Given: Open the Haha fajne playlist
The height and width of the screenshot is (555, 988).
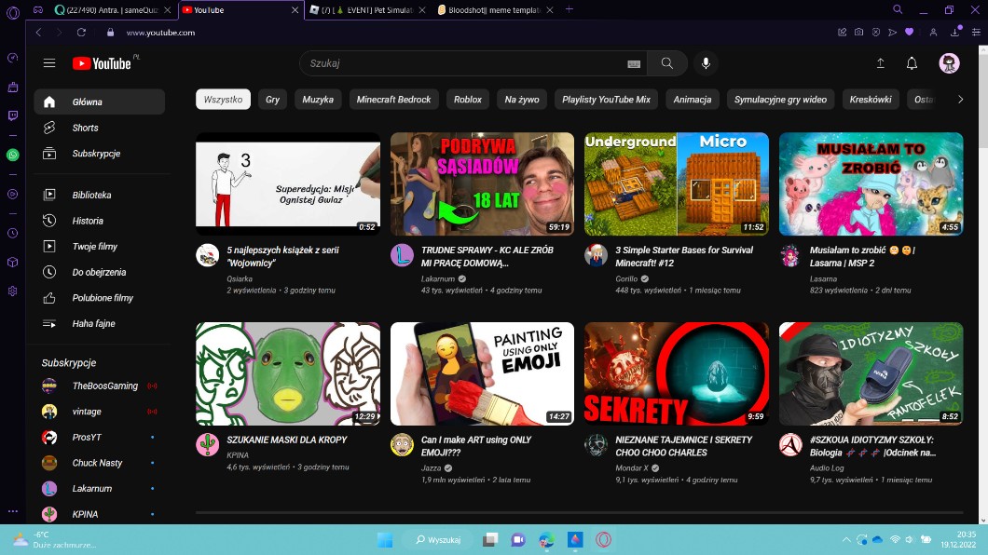Looking at the screenshot, I should pos(93,323).
